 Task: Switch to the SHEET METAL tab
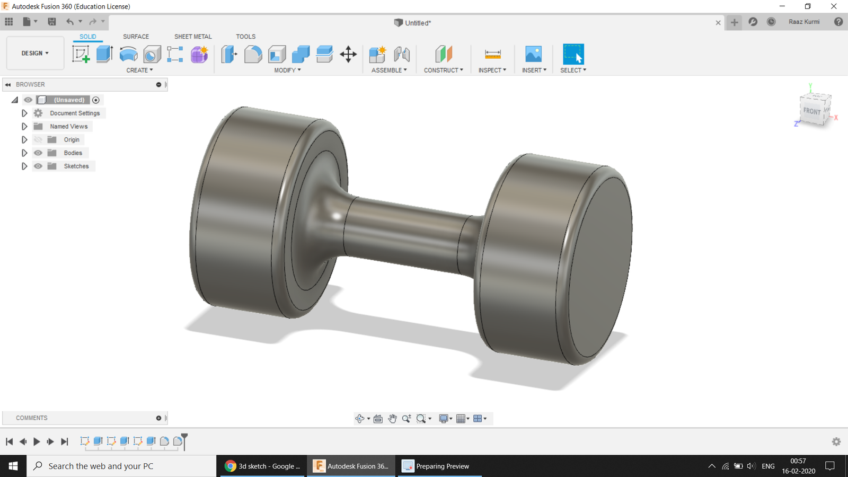click(x=193, y=37)
